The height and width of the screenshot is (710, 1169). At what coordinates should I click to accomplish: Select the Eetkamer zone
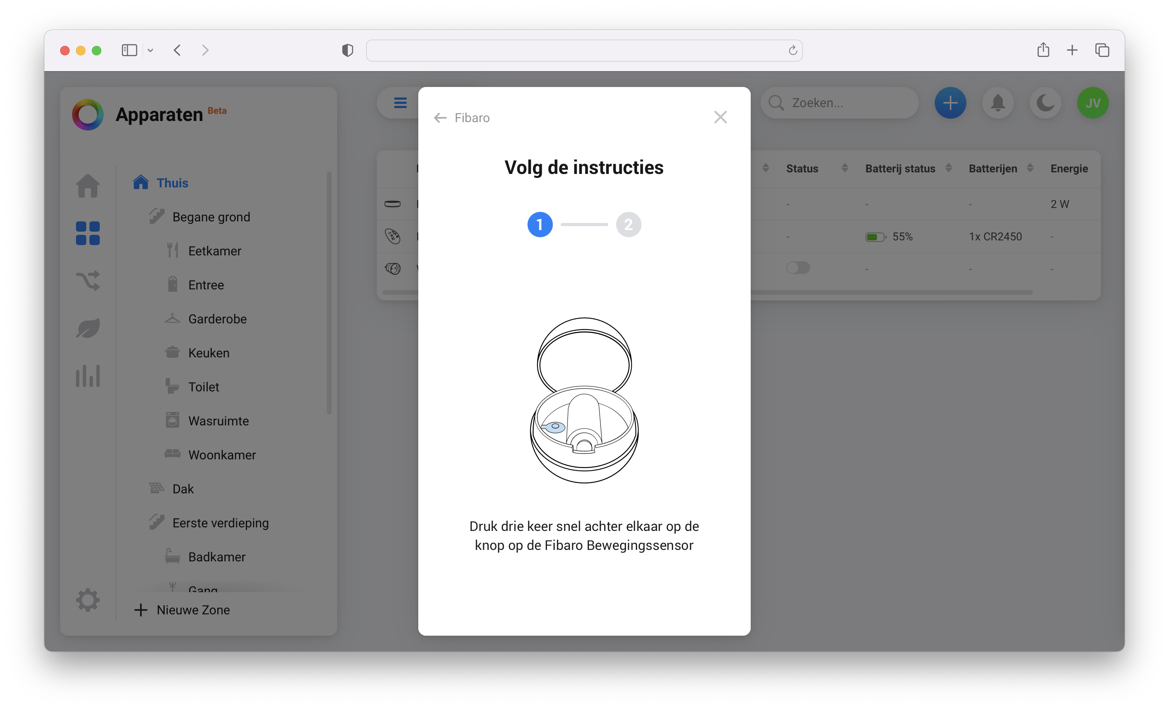tap(203, 251)
